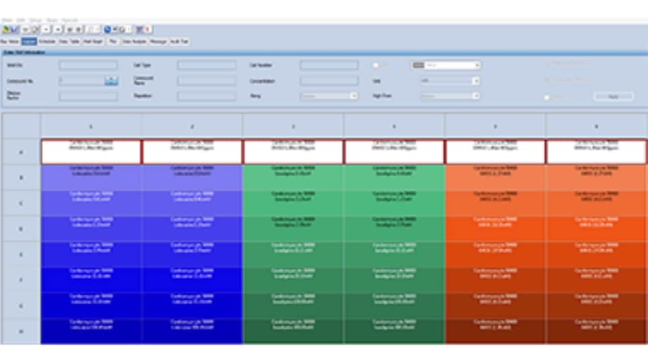
Task: Click the Well ID input field
Action: point(88,65)
